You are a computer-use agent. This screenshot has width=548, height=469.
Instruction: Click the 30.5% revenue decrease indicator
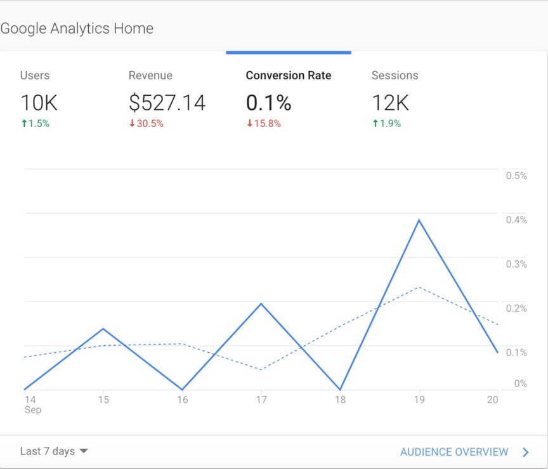pos(147,124)
